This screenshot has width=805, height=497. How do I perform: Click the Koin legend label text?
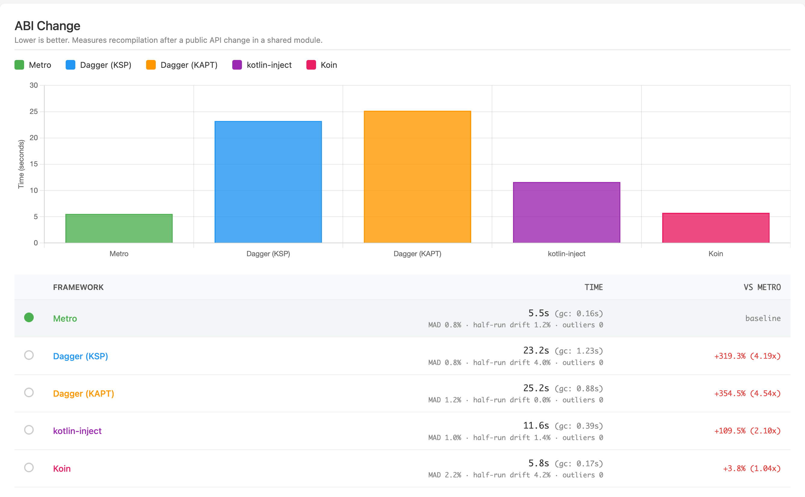click(x=329, y=65)
